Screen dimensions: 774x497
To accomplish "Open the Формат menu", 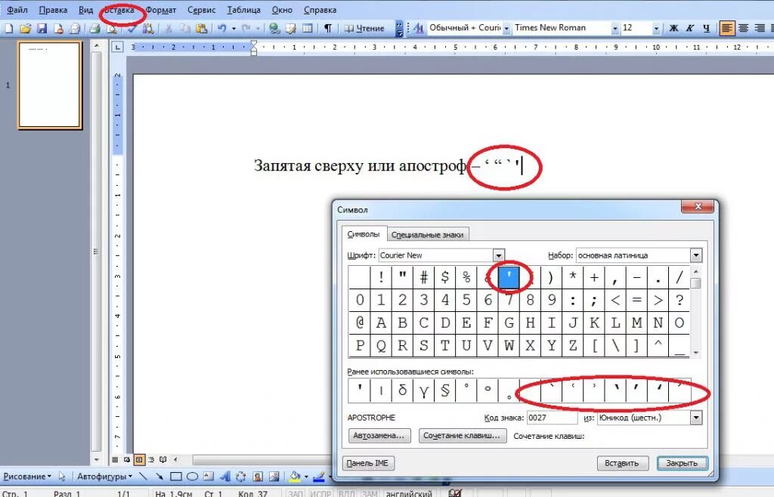I will 161,10.
